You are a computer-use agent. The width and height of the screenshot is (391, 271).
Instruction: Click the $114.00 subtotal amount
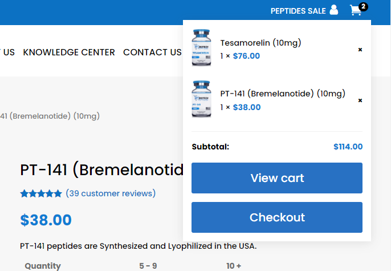point(348,147)
